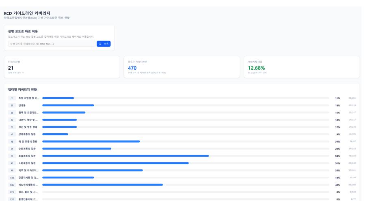Image resolution: width=378 pixels, height=201 pixels.
Task: Click the chapter X numeral badge
Action: pos(12,156)
